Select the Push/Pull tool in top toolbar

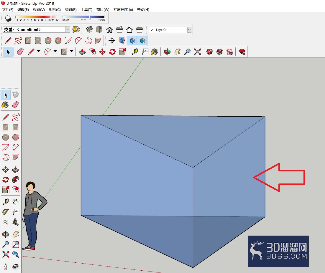[82, 52]
